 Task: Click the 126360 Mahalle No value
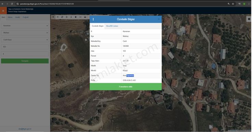pos(126,46)
